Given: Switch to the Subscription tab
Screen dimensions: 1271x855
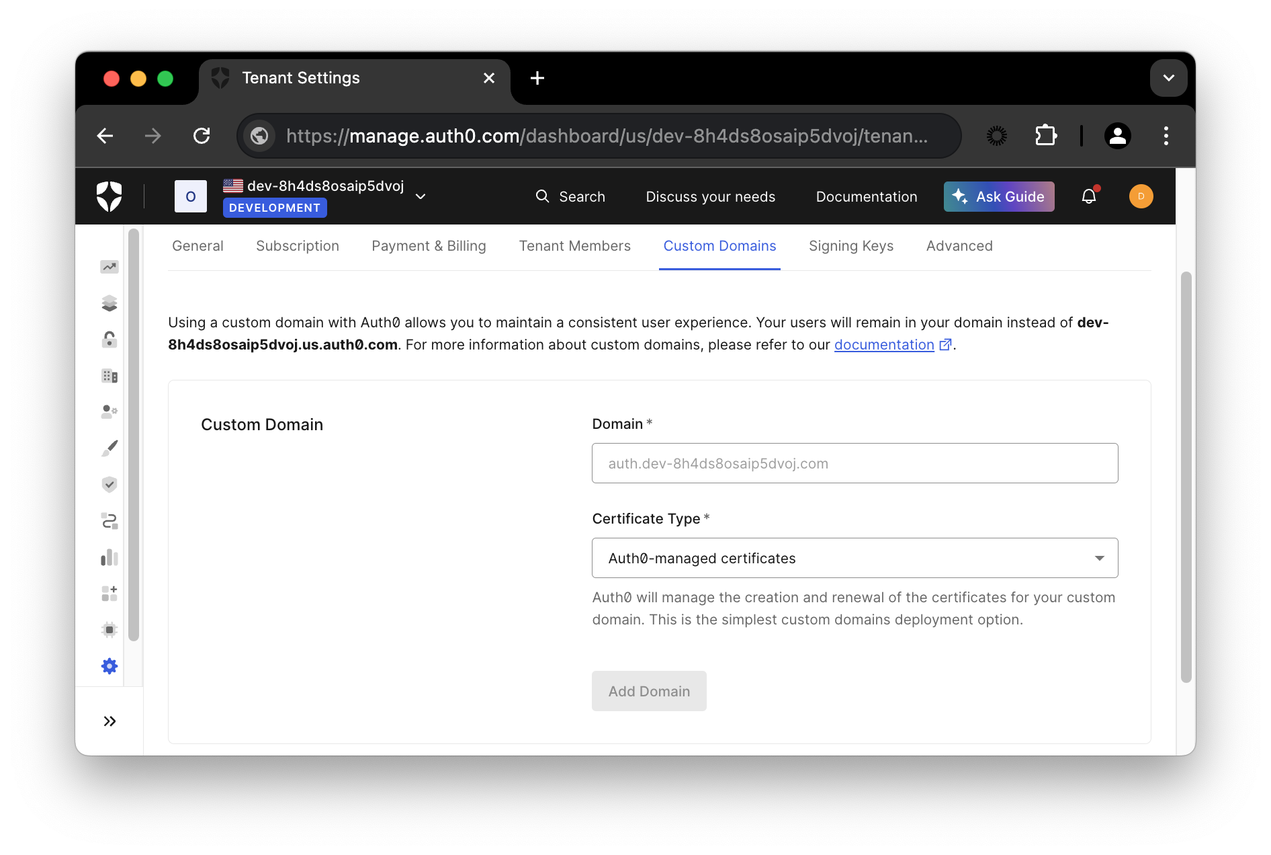Looking at the screenshot, I should tap(298, 246).
